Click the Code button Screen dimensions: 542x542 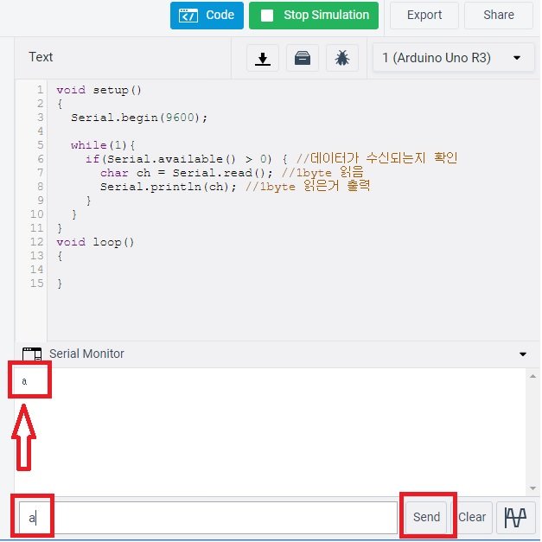(207, 16)
